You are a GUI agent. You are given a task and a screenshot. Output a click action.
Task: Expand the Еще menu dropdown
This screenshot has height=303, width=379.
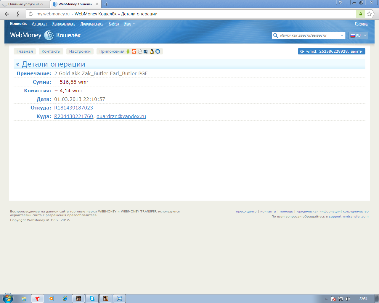coord(130,24)
